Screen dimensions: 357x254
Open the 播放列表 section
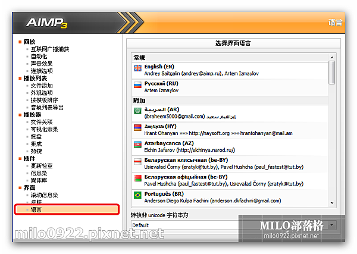(x=35, y=79)
